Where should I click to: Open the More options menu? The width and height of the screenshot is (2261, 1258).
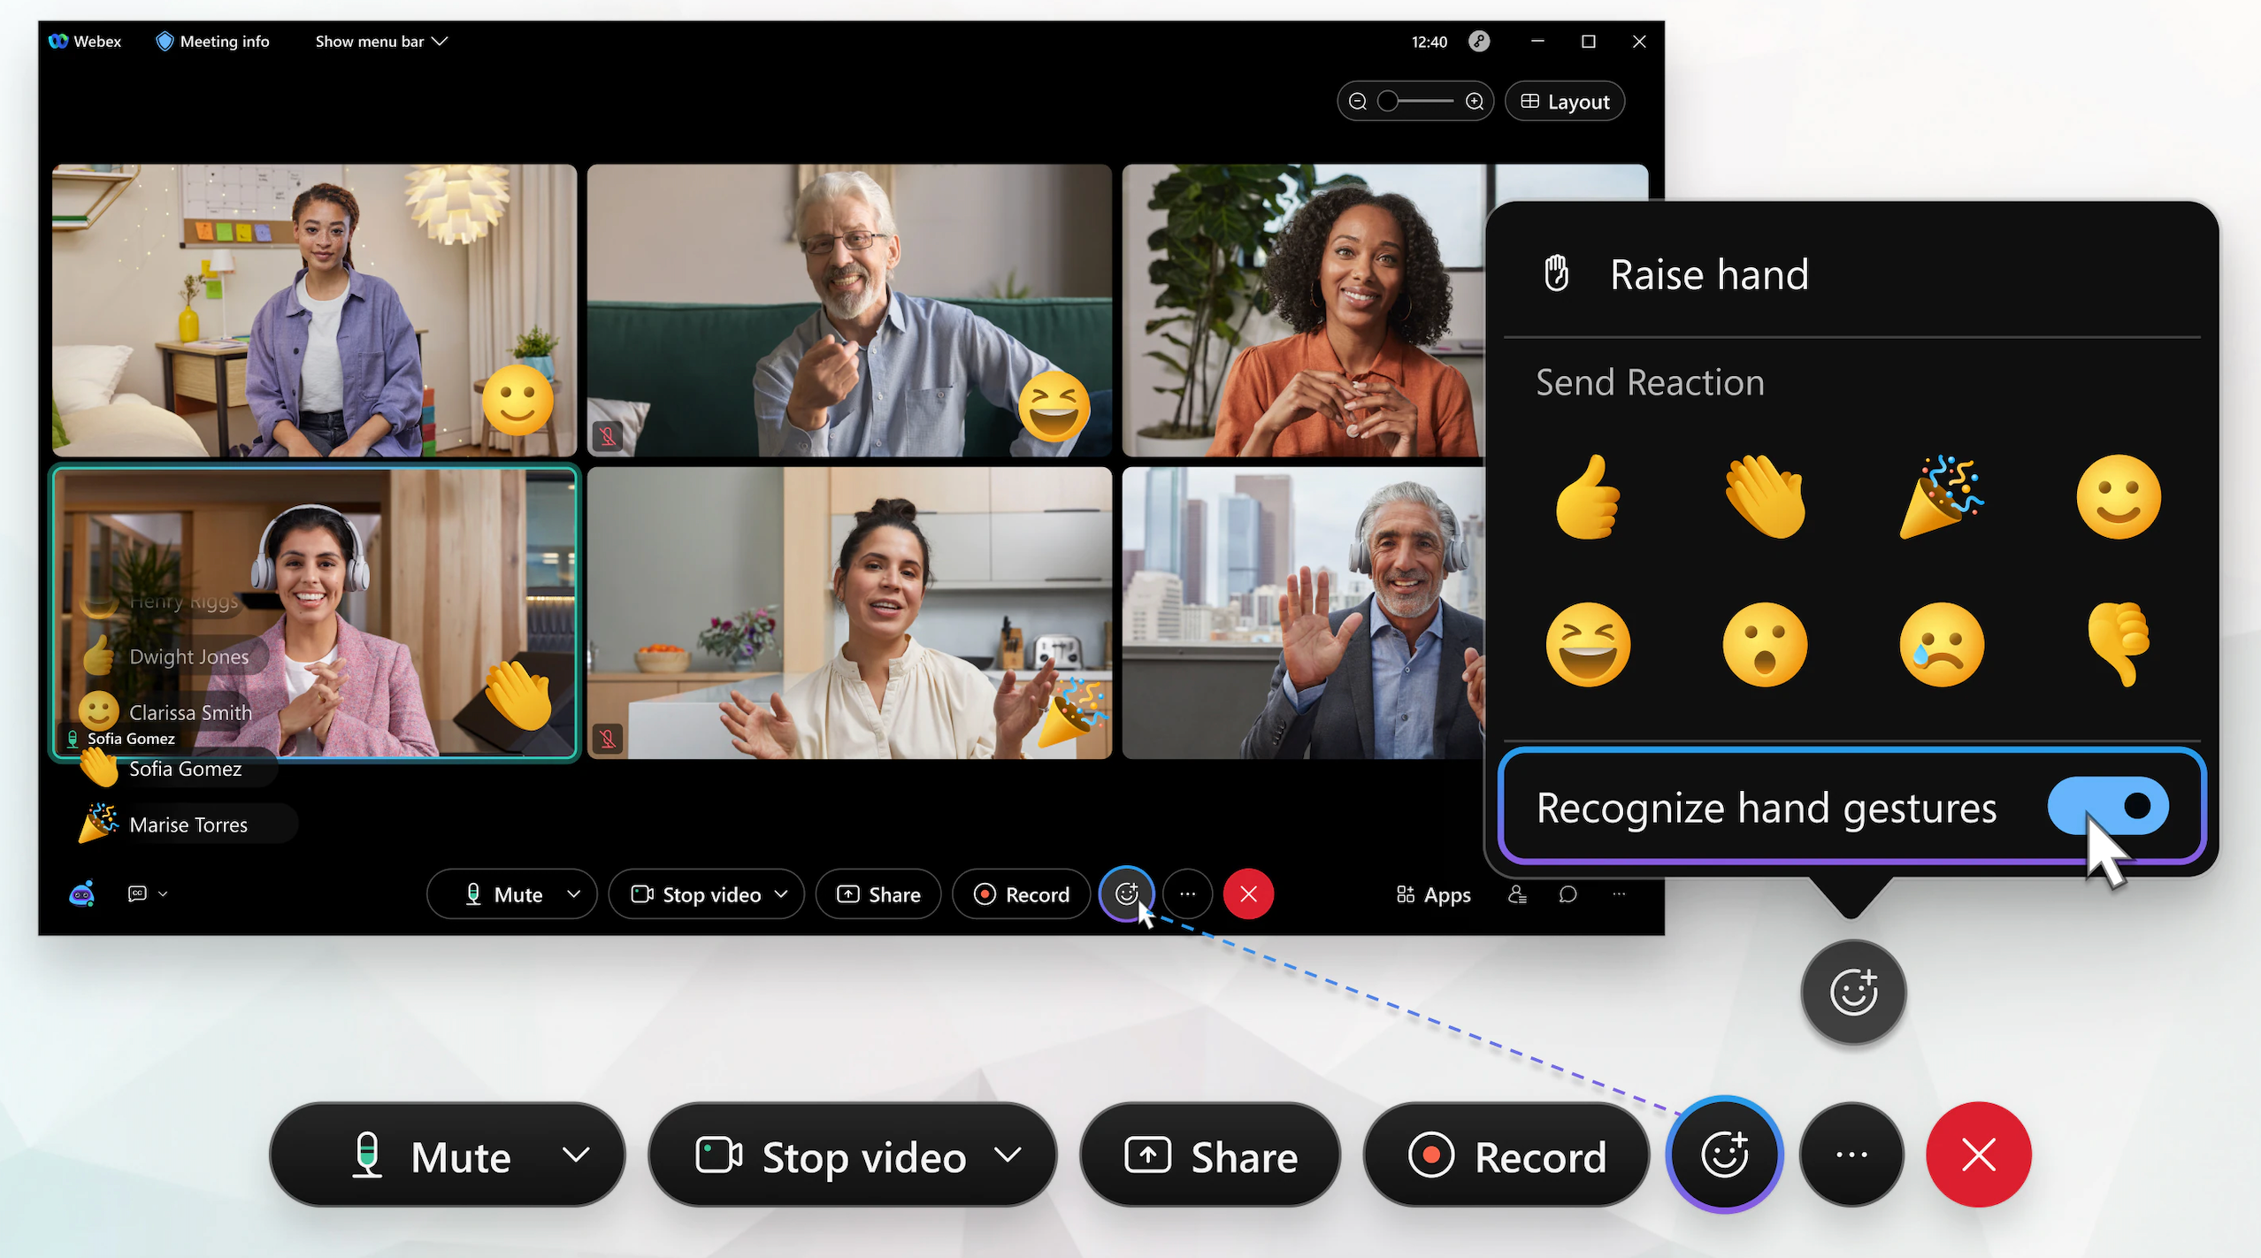pyautogui.click(x=1186, y=894)
